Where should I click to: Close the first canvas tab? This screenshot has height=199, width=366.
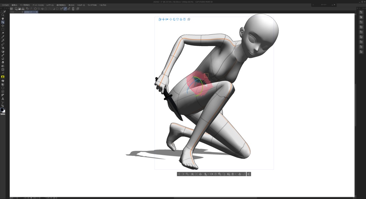pos(23,12)
